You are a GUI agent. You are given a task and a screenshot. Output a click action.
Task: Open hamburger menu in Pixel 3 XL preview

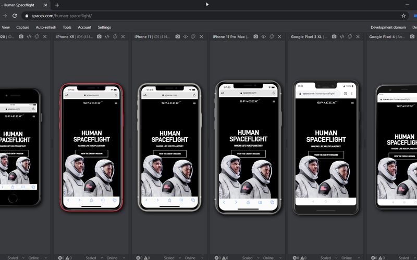(x=352, y=102)
